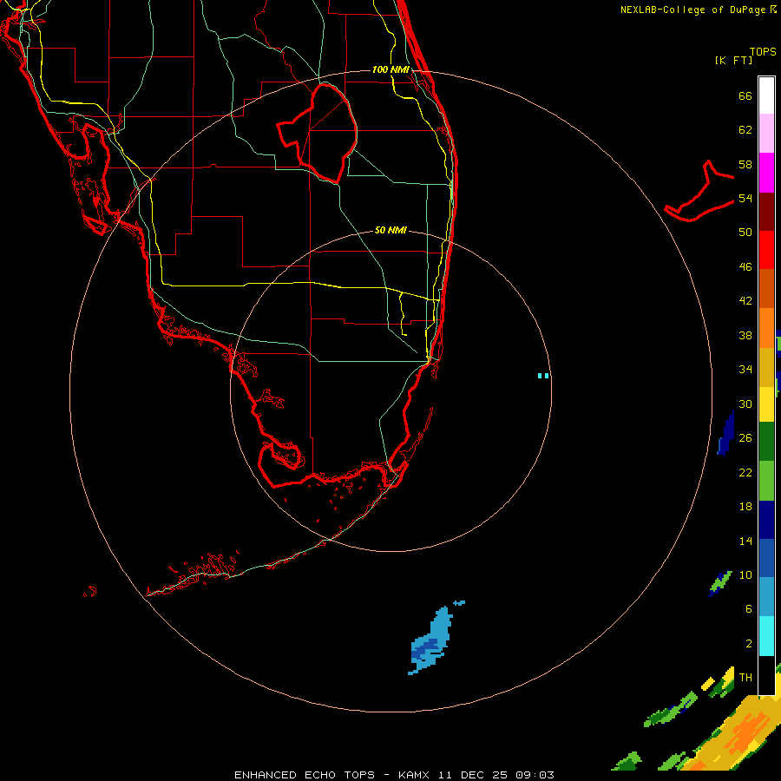Click the light green legend color segment
This screenshot has width=781, height=781.
coord(766,480)
